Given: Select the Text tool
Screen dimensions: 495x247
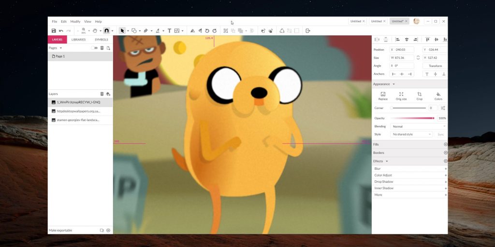Looking at the screenshot, I should 169,31.
